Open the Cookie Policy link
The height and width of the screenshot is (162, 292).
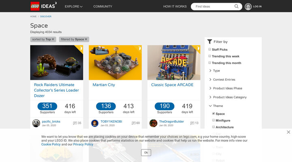pyautogui.click(x=51, y=144)
